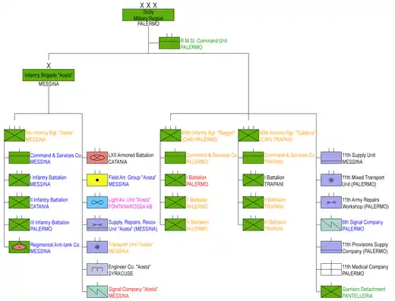Click the 11th Supply Unit Messina label
This screenshot has width=395, height=301.
pyautogui.click(x=359, y=158)
